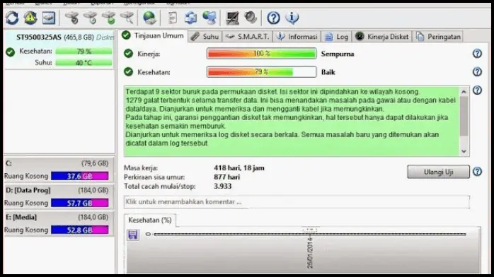This screenshot has height=277, width=494.
Task: Click the text box scrollbar up arrow
Action: (464, 92)
